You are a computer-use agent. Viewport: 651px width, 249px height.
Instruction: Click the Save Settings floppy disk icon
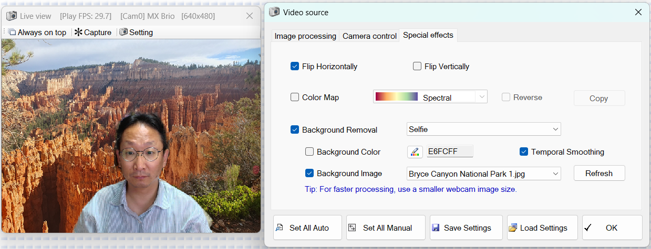click(436, 228)
